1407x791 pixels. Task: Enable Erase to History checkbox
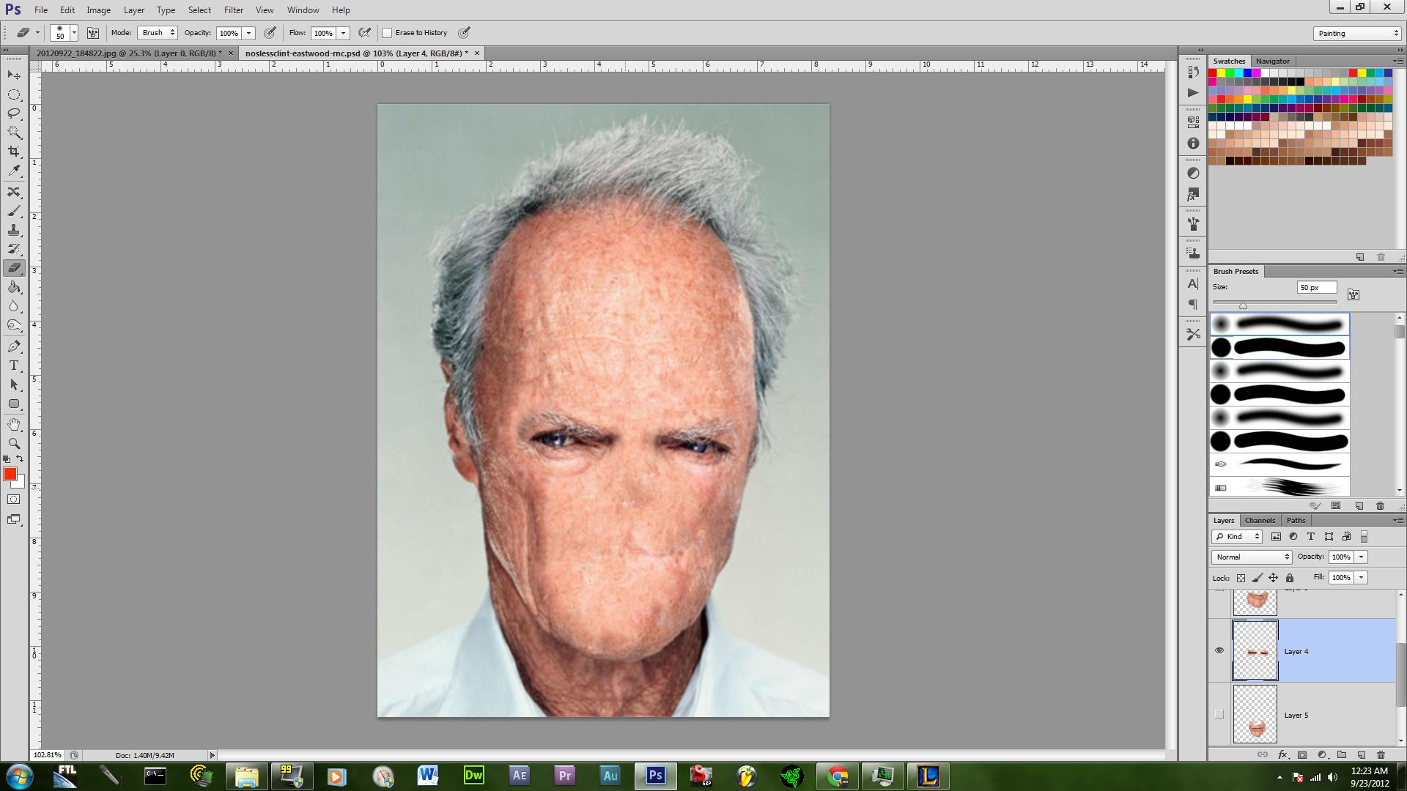click(x=387, y=33)
